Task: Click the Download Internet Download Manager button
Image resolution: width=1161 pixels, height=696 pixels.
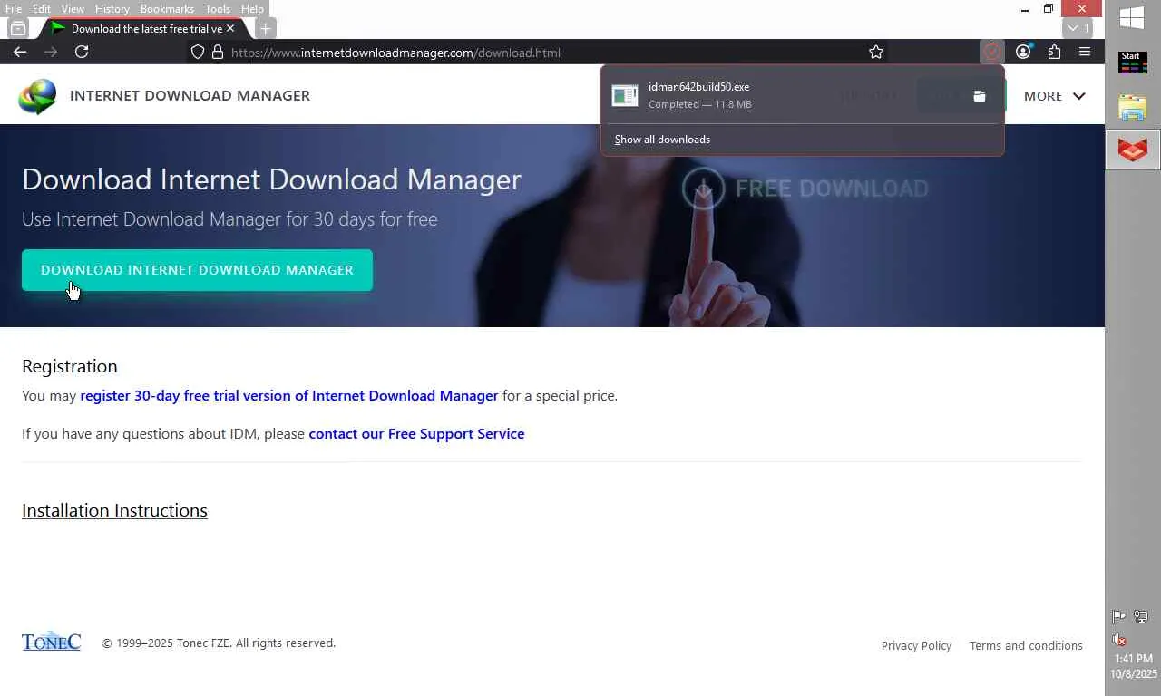Action: coord(197,270)
